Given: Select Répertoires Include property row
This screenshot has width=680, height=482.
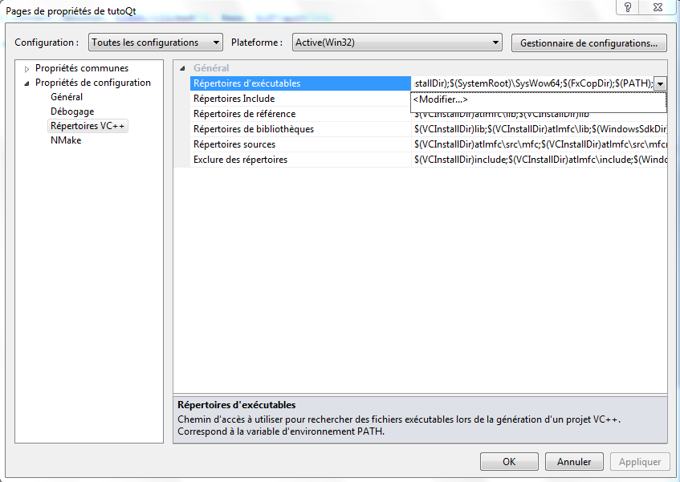Looking at the screenshot, I should [300, 99].
